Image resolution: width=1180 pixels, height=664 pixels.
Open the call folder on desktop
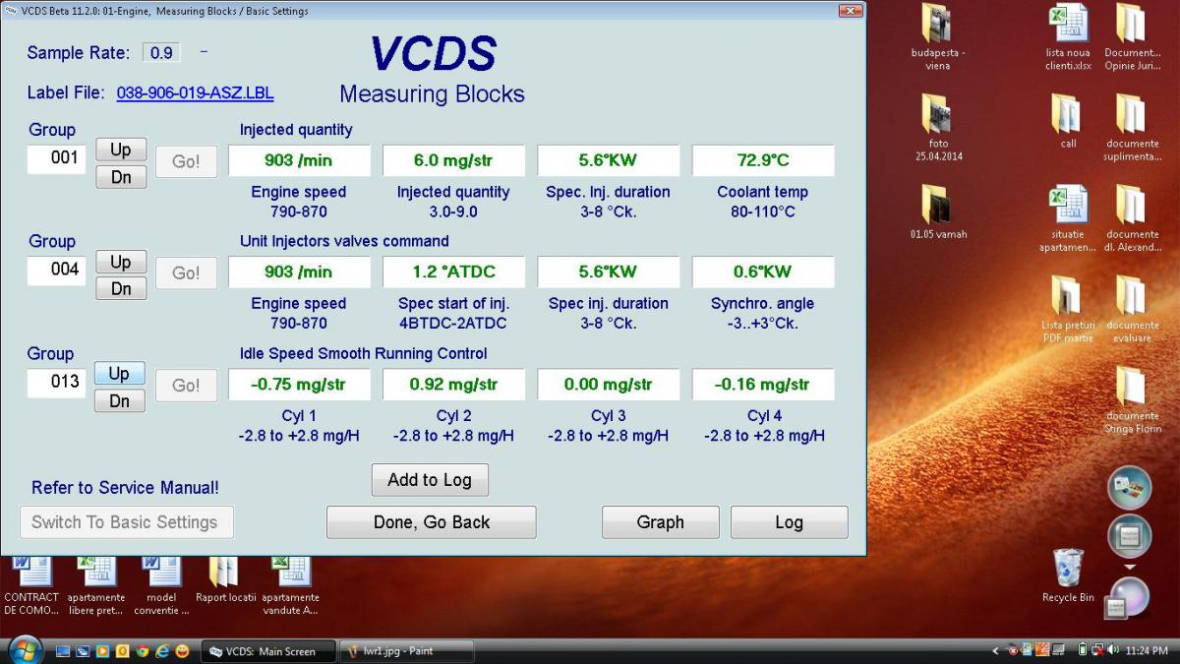point(1068,121)
